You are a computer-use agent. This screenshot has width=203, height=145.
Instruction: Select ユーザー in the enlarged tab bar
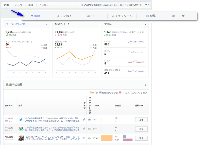point(180,16)
